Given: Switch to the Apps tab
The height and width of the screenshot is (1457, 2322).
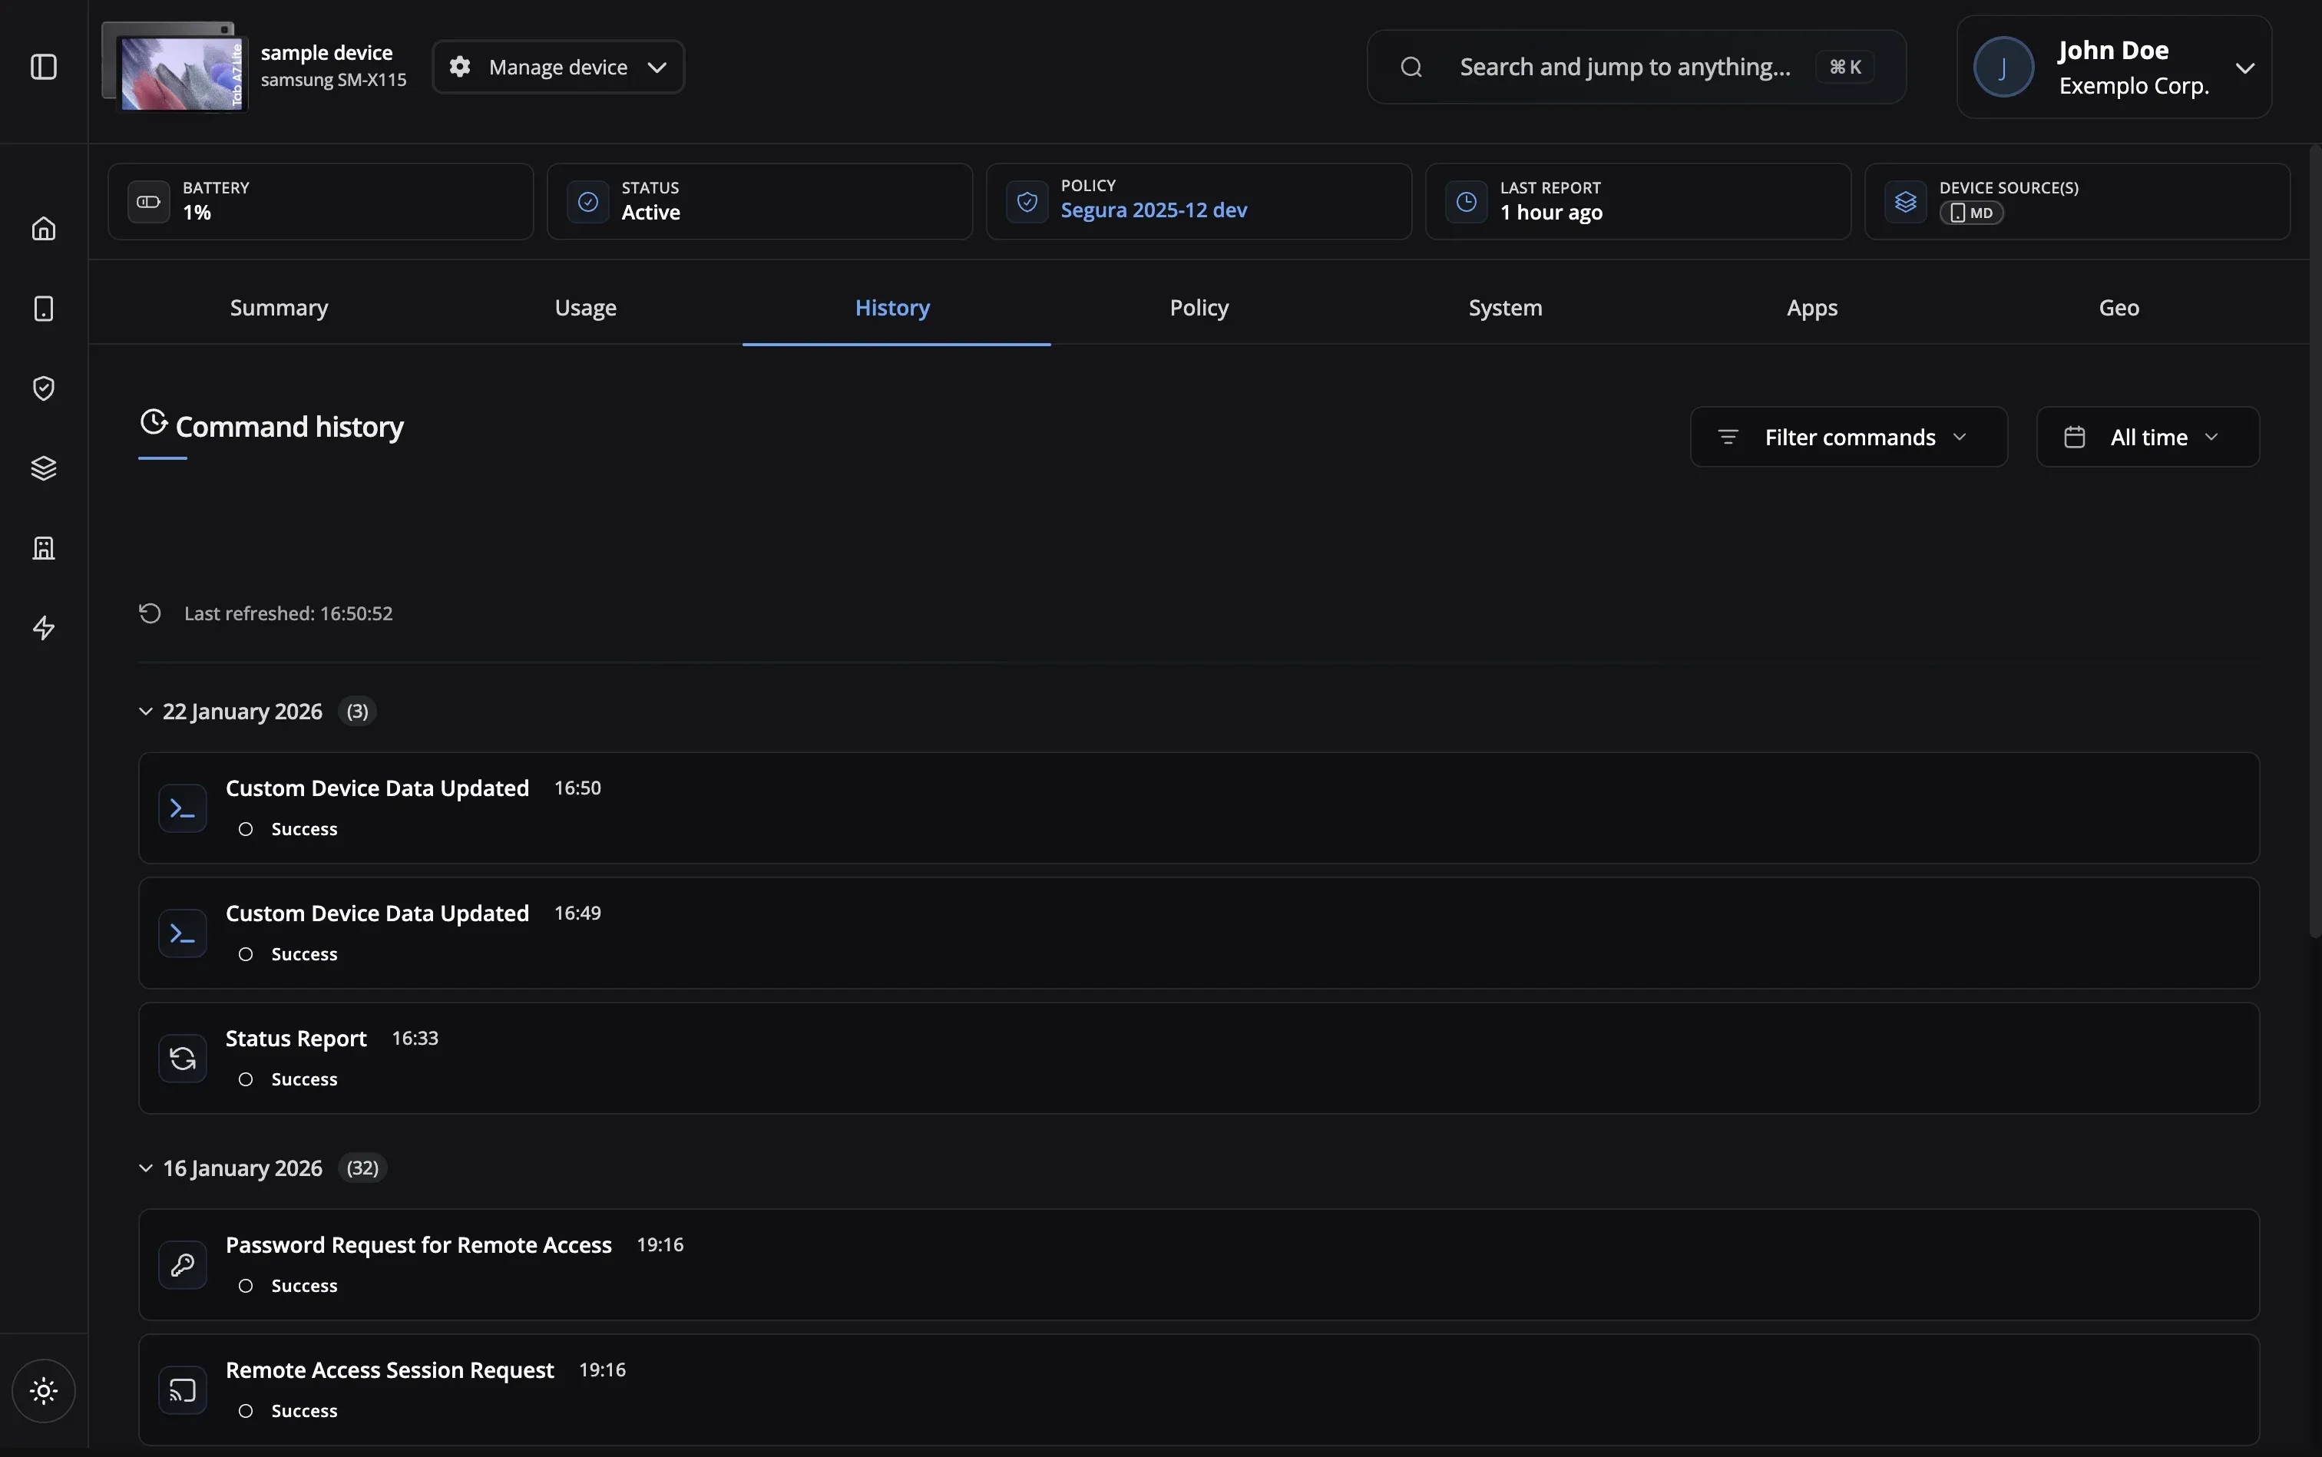Looking at the screenshot, I should [x=1811, y=307].
